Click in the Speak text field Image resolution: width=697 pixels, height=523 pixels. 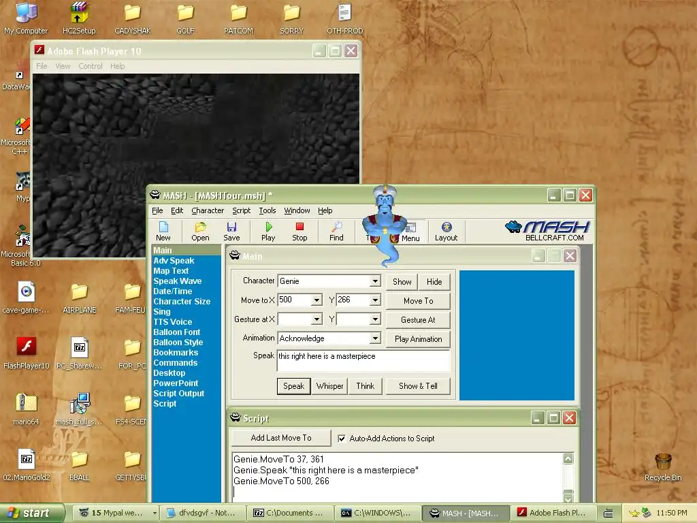tap(363, 361)
